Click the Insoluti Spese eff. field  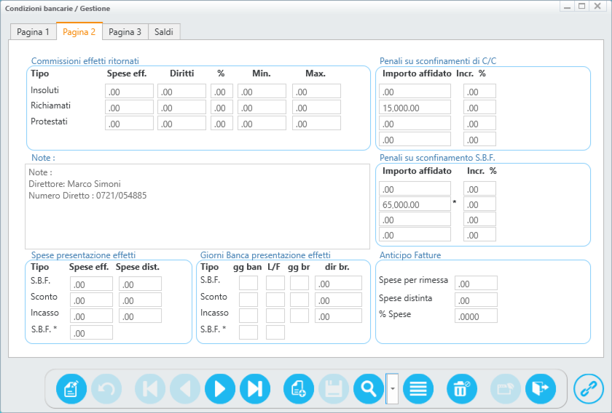(x=129, y=91)
